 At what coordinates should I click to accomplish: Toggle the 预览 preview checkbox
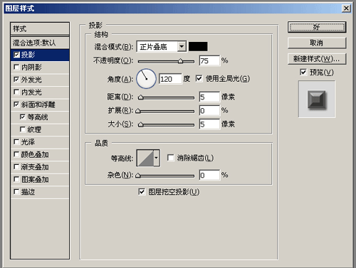tap(303, 72)
